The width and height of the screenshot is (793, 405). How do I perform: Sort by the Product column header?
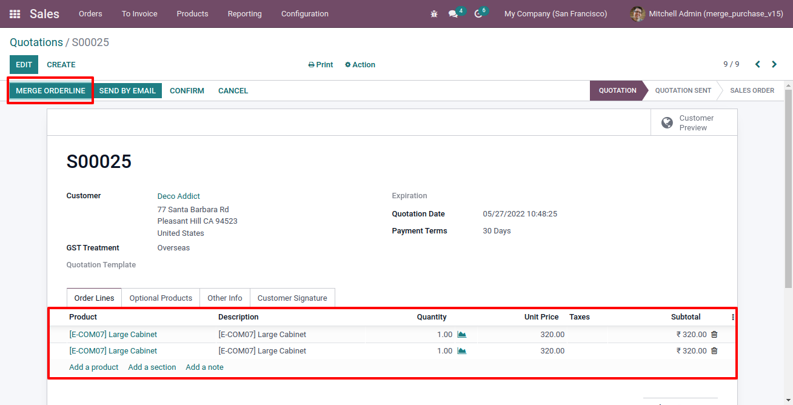[x=83, y=317]
